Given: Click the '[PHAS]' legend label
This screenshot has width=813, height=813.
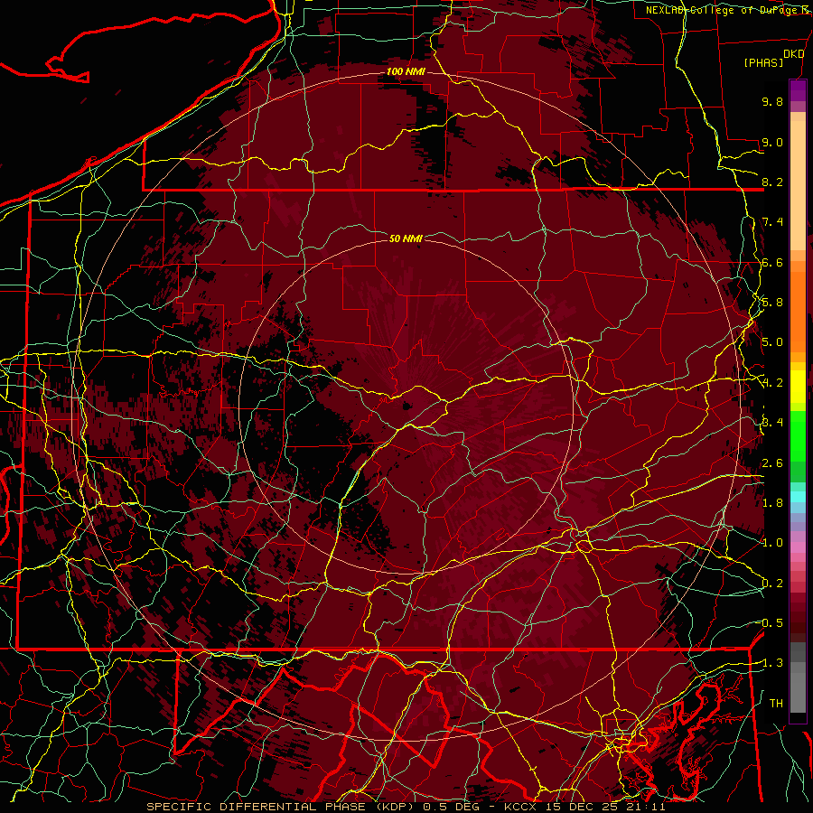Looking at the screenshot, I should click(x=763, y=62).
